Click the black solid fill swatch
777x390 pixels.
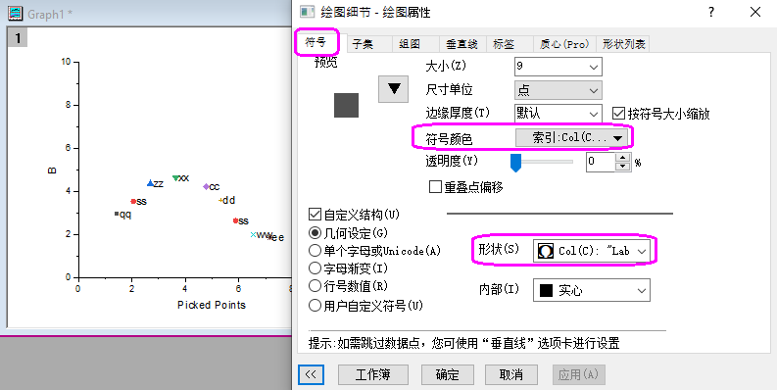click(546, 290)
